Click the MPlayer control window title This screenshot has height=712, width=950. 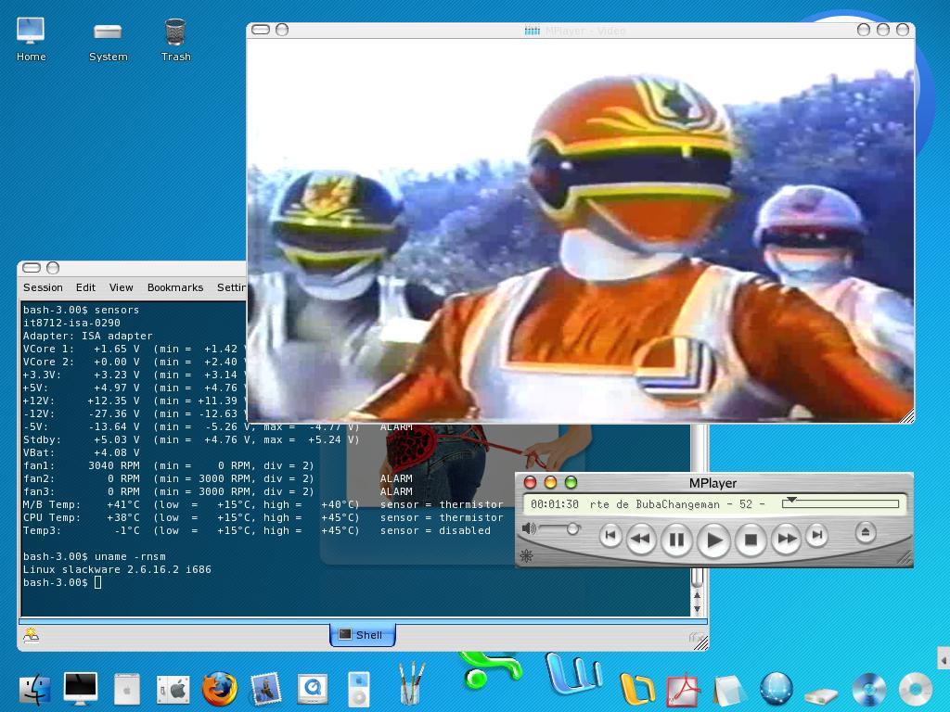point(712,483)
